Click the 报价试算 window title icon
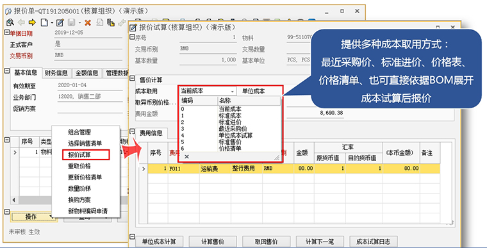 (x=133, y=28)
